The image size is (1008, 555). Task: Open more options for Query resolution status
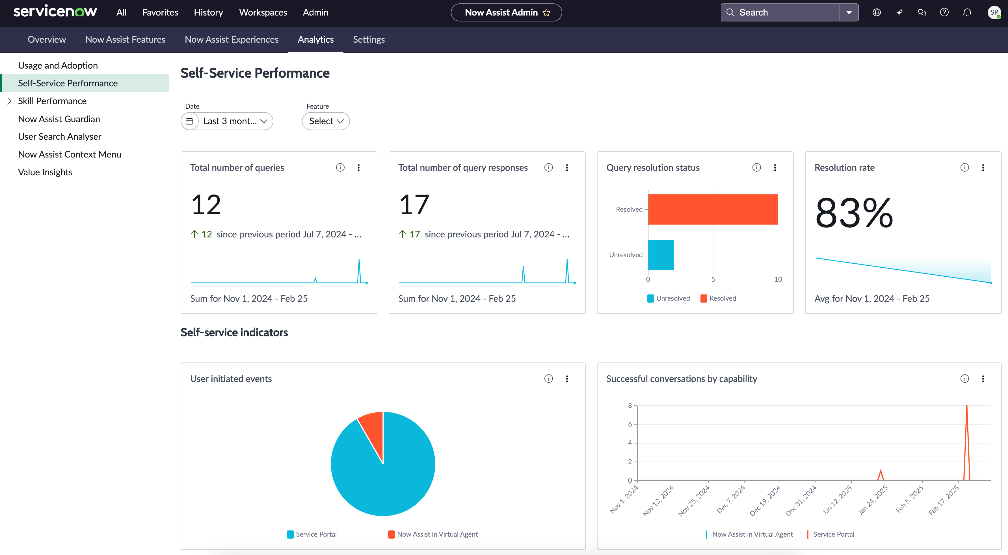(775, 168)
